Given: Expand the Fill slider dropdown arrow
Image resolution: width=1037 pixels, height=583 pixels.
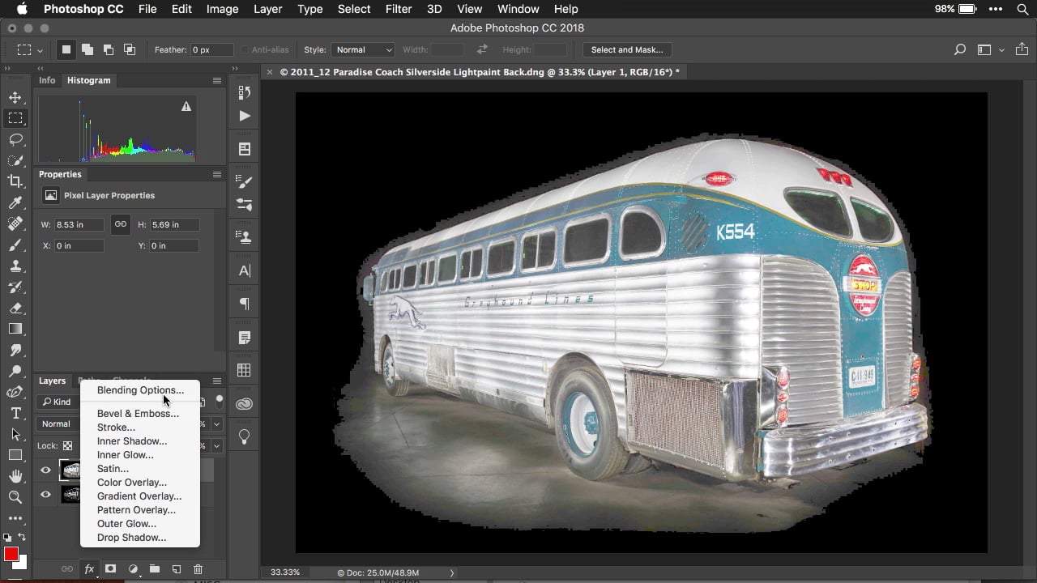Looking at the screenshot, I should [x=217, y=445].
